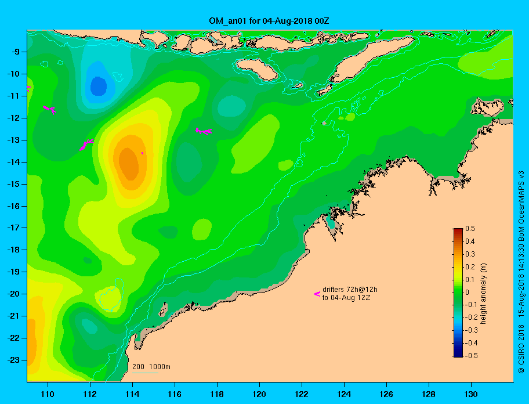Click the 'to 04-Aug 12Z' legend text

[x=346, y=298]
